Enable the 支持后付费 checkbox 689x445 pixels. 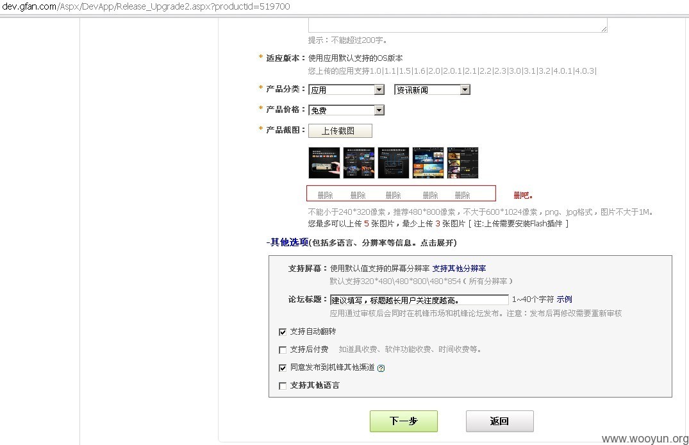(x=283, y=350)
